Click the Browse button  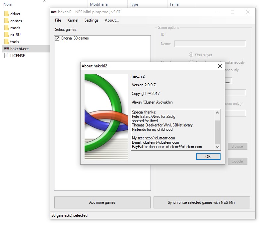pyautogui.click(x=237, y=146)
